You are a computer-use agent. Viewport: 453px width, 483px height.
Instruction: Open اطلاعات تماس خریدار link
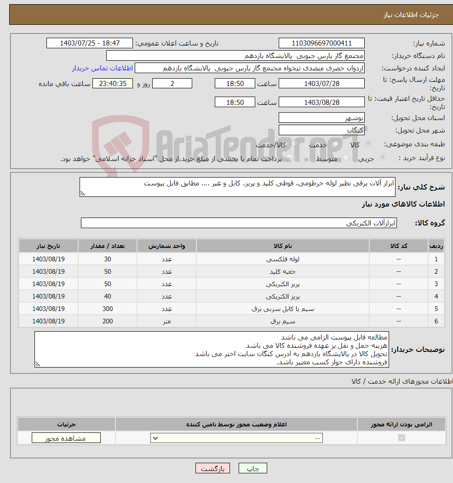[x=103, y=68]
